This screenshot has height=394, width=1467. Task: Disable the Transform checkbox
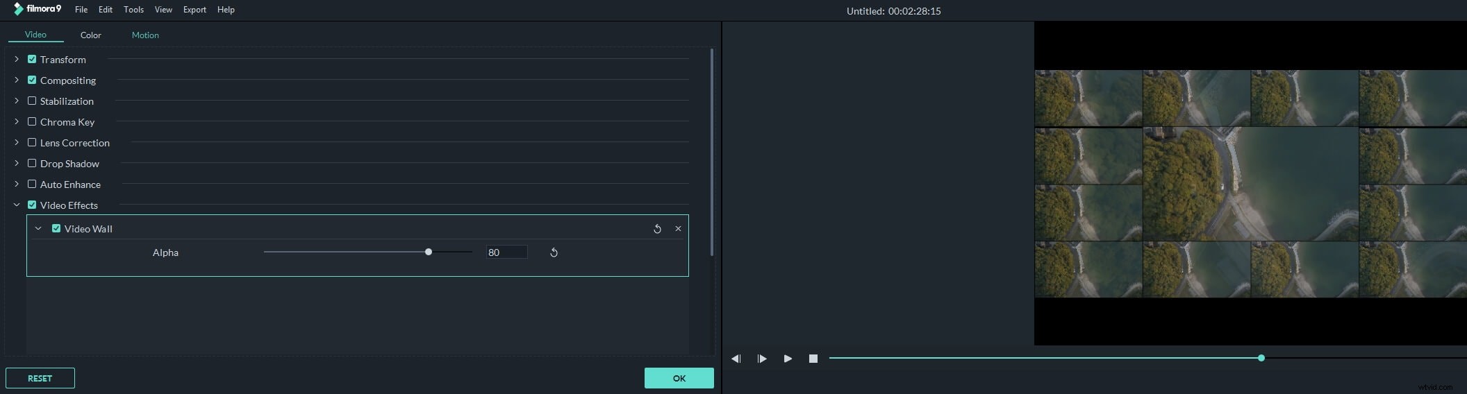click(32, 60)
